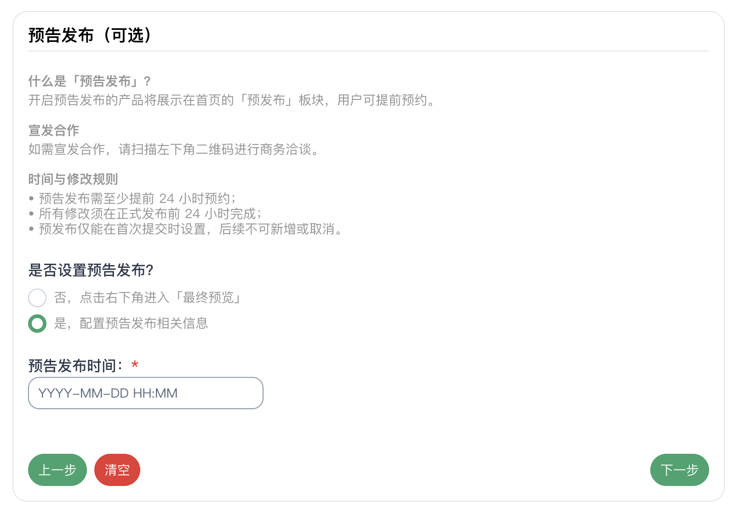Click the red 清空 button to clear form
Screen dimensions: 745x532
[x=117, y=470]
